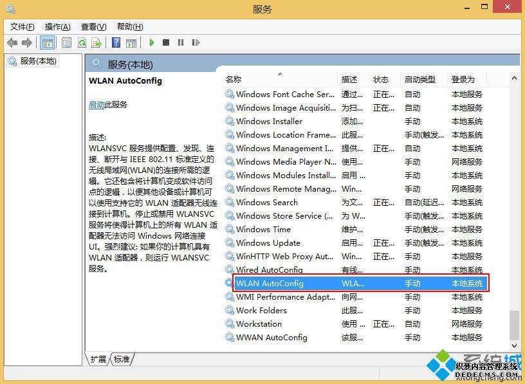Screen dimensions: 525x384
Task: Click the 服务(本地) pane header
Action: coord(130,64)
